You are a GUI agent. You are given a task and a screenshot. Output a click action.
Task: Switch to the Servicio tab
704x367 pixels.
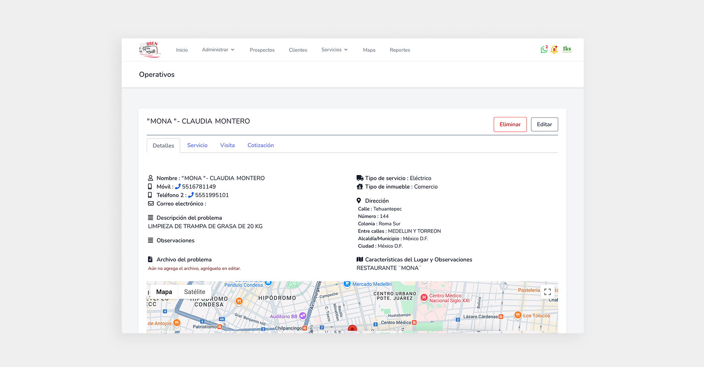coord(197,145)
